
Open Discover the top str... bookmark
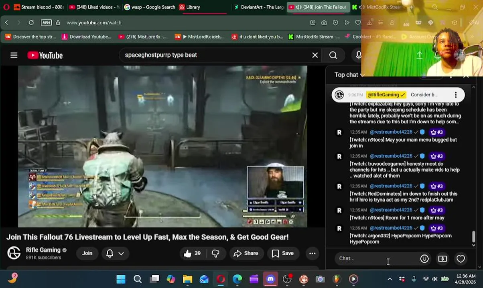click(30, 37)
